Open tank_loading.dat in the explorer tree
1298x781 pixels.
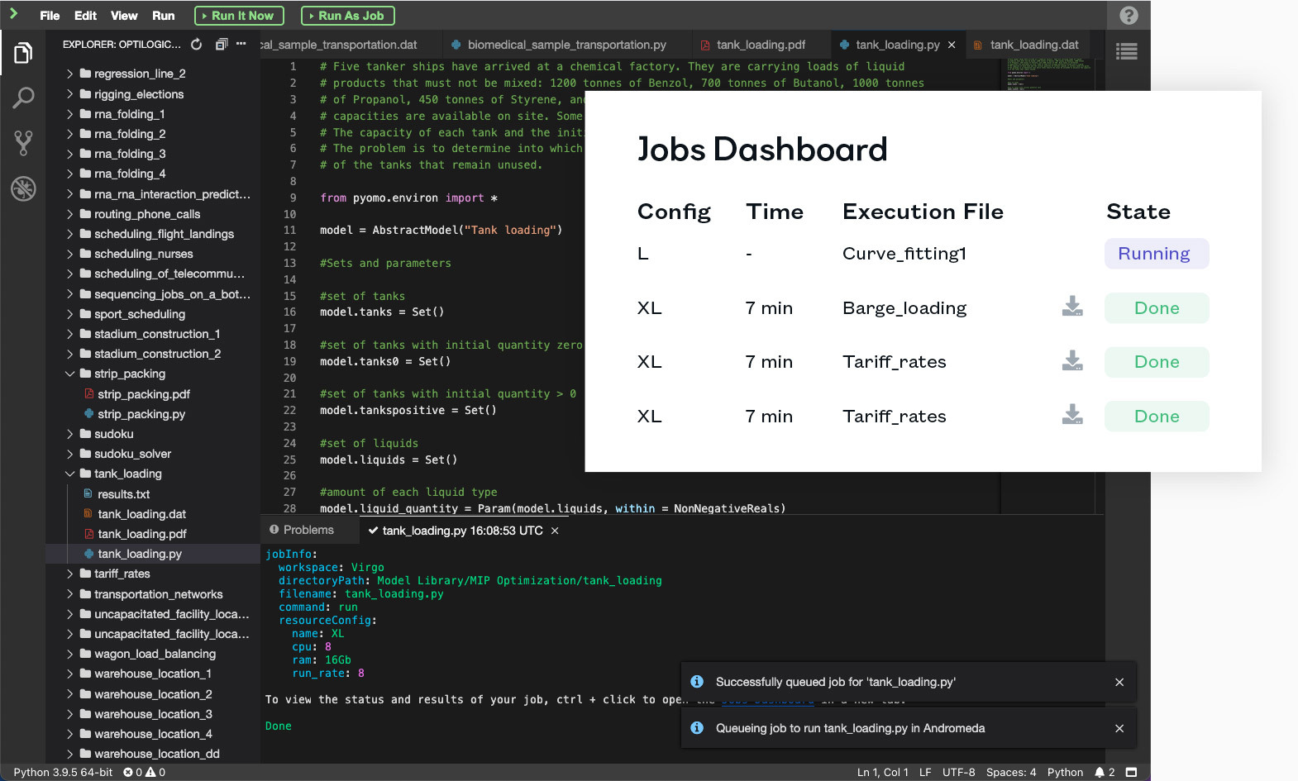click(x=141, y=514)
